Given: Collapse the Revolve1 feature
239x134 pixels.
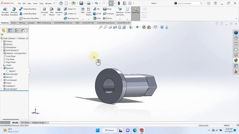Looking at the screenshot, I should click(1, 68).
